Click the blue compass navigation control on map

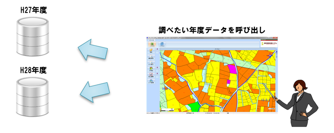tap(270, 55)
